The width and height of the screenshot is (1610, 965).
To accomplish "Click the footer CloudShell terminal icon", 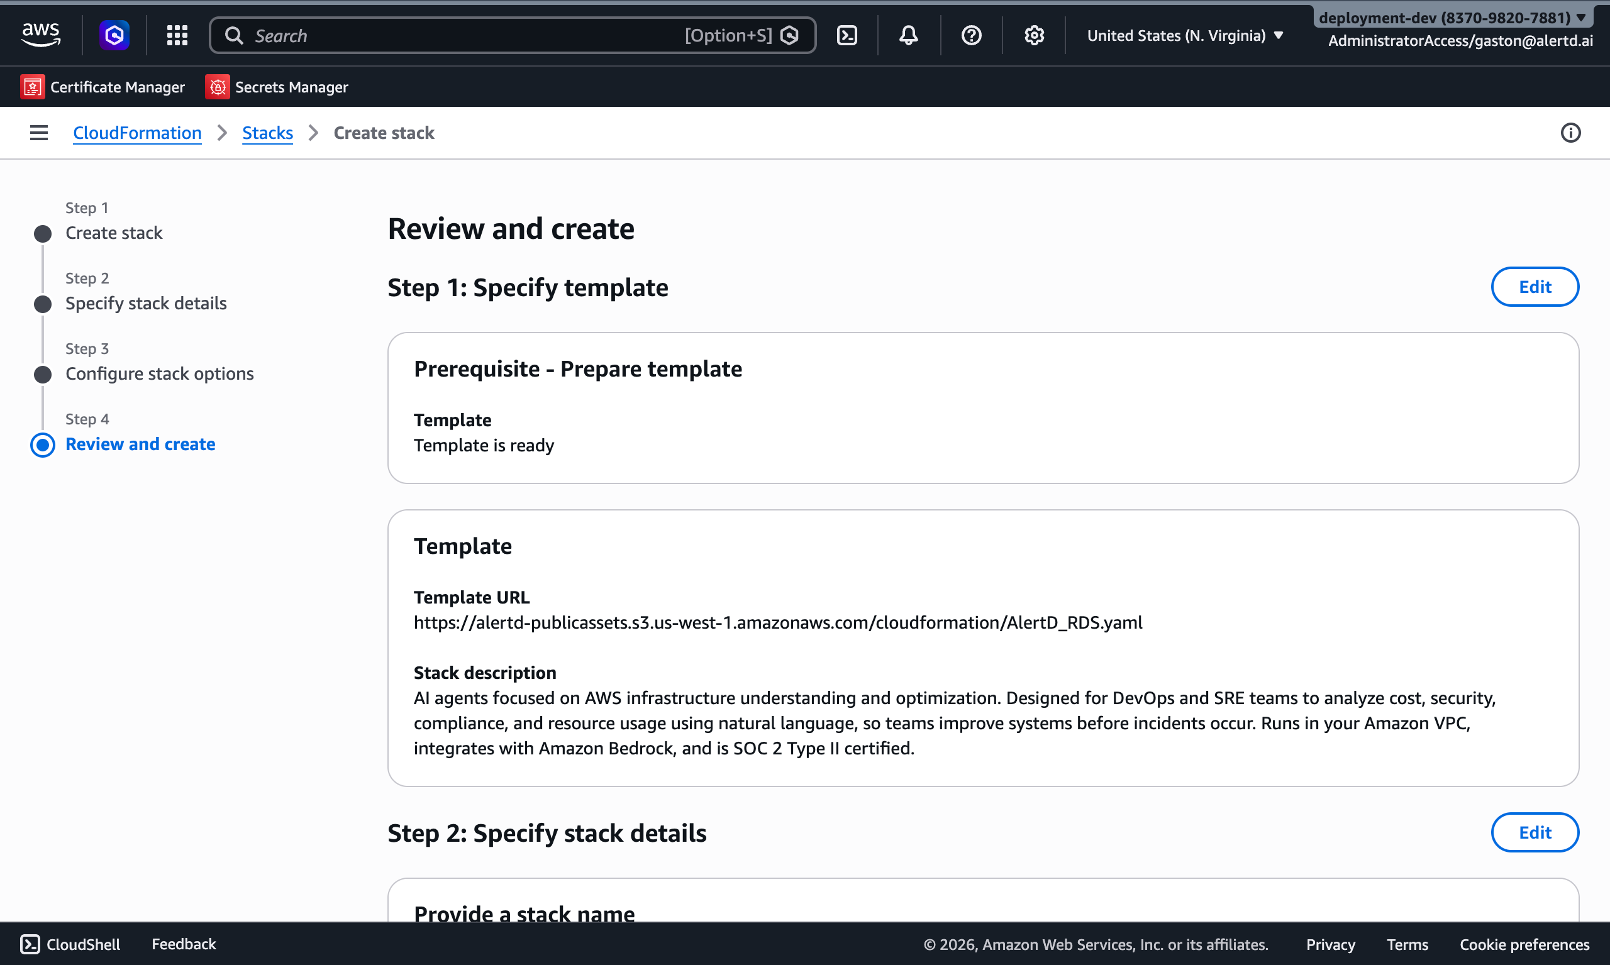I will [30, 944].
